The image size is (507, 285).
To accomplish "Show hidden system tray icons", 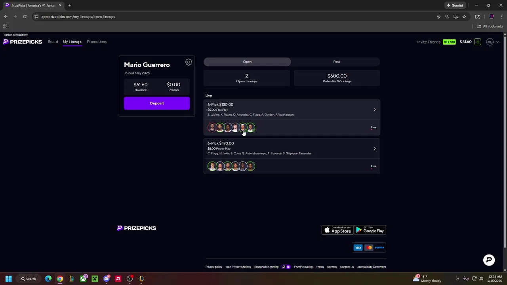I will click(457, 279).
